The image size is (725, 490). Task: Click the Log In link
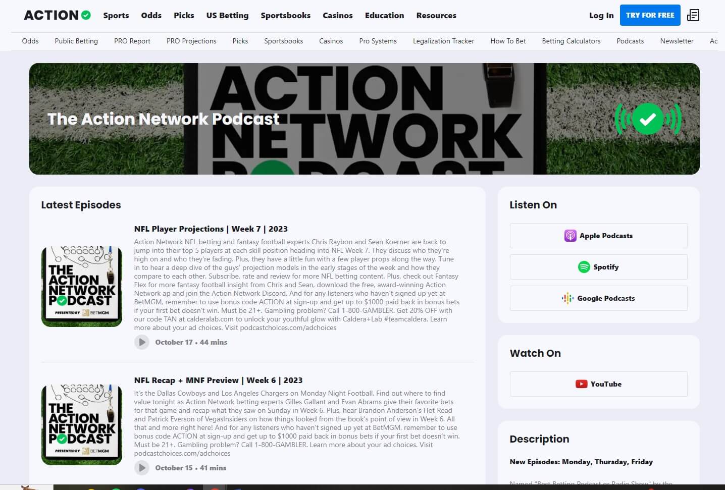tap(601, 15)
